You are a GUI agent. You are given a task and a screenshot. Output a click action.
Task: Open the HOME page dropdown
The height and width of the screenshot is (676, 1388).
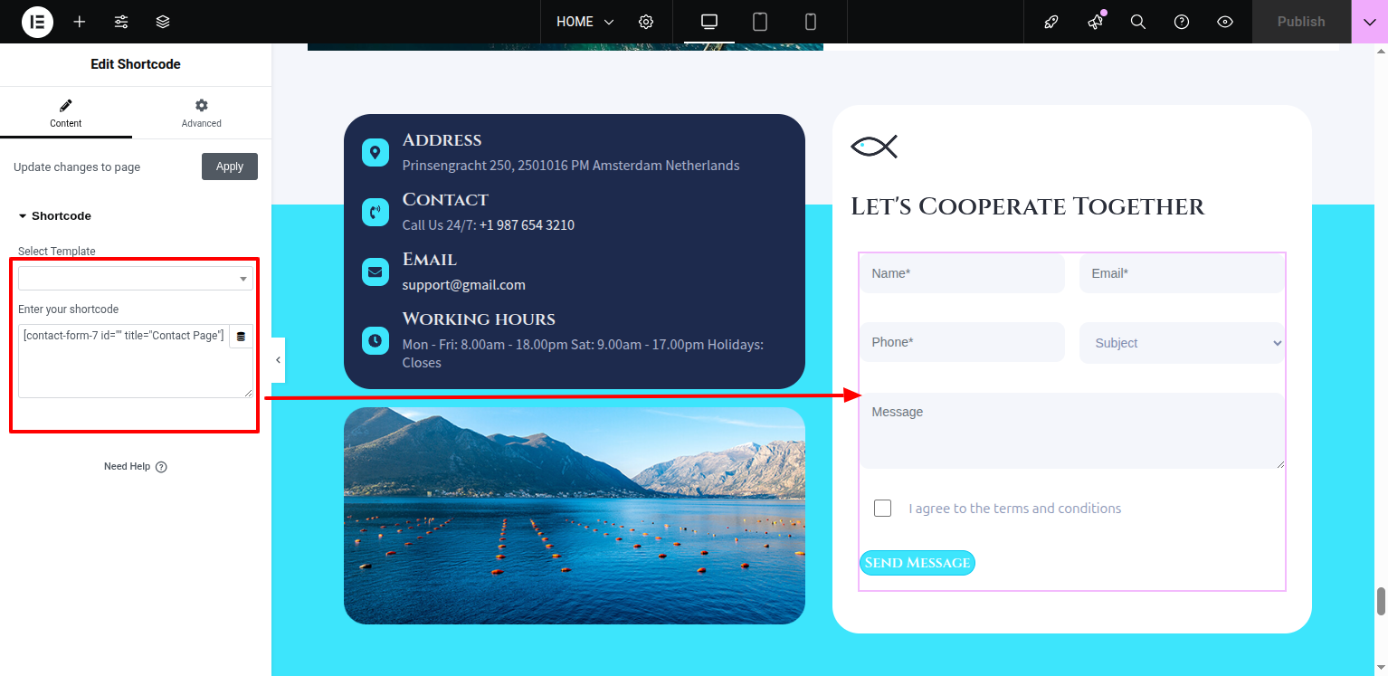click(x=585, y=22)
